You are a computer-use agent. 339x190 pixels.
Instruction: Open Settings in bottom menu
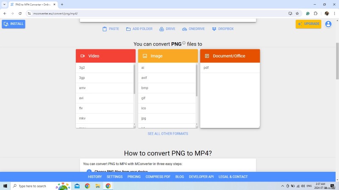tap(114, 176)
